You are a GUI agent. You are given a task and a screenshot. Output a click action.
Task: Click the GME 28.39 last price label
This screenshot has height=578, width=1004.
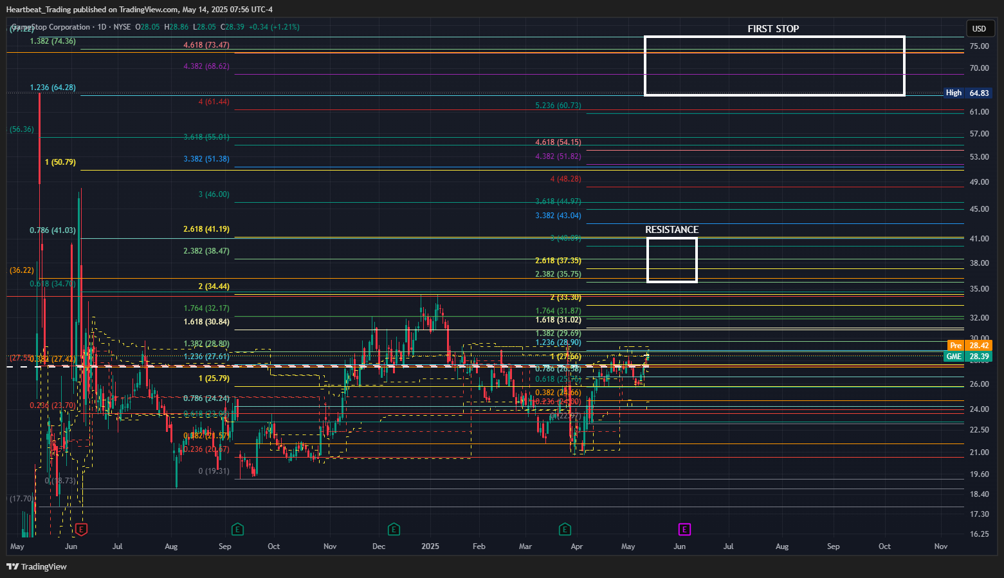967,357
